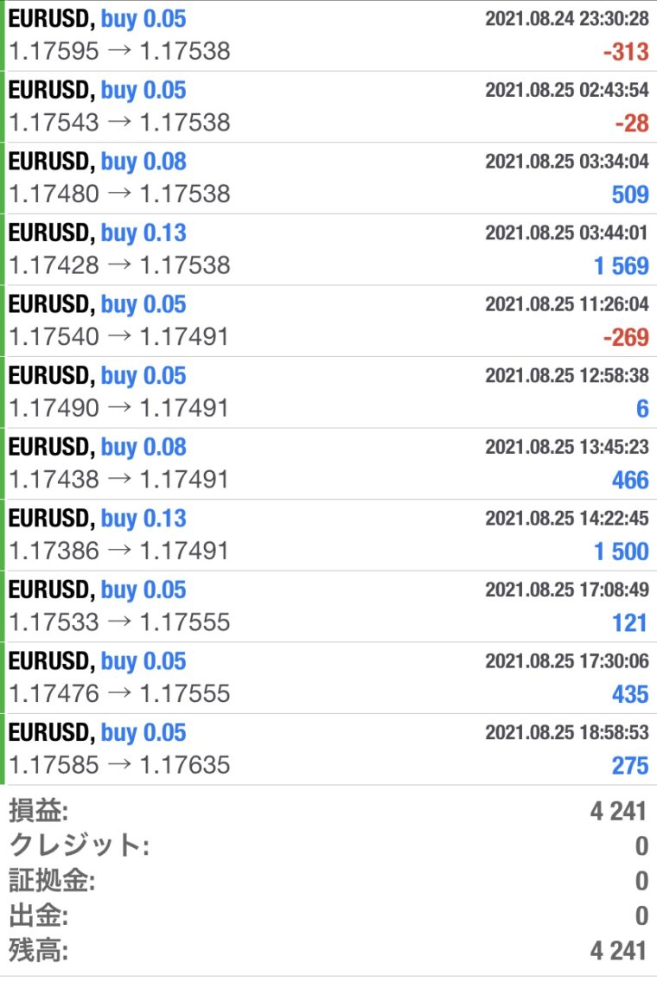Open the trade closed at 1.17635
657x982 pixels.
point(328,749)
